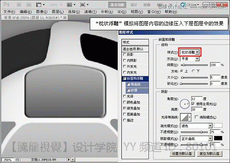
Task: Switch to the 绘画 workspace
Action: tap(147, 5)
